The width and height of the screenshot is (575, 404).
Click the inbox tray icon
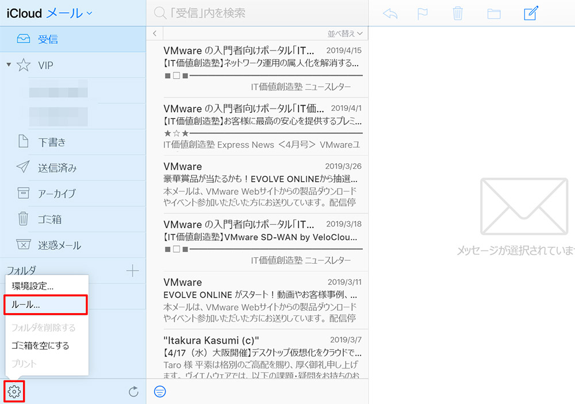point(24,39)
